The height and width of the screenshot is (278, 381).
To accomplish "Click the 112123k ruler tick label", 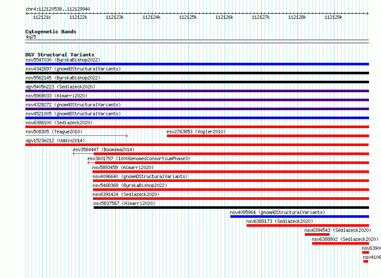I will tap(115, 17).
